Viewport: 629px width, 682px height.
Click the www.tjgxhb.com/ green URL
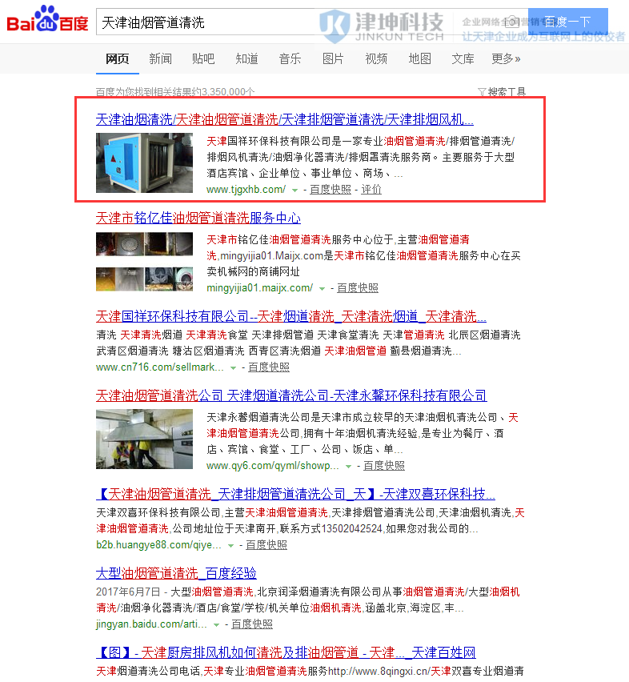[x=246, y=190]
